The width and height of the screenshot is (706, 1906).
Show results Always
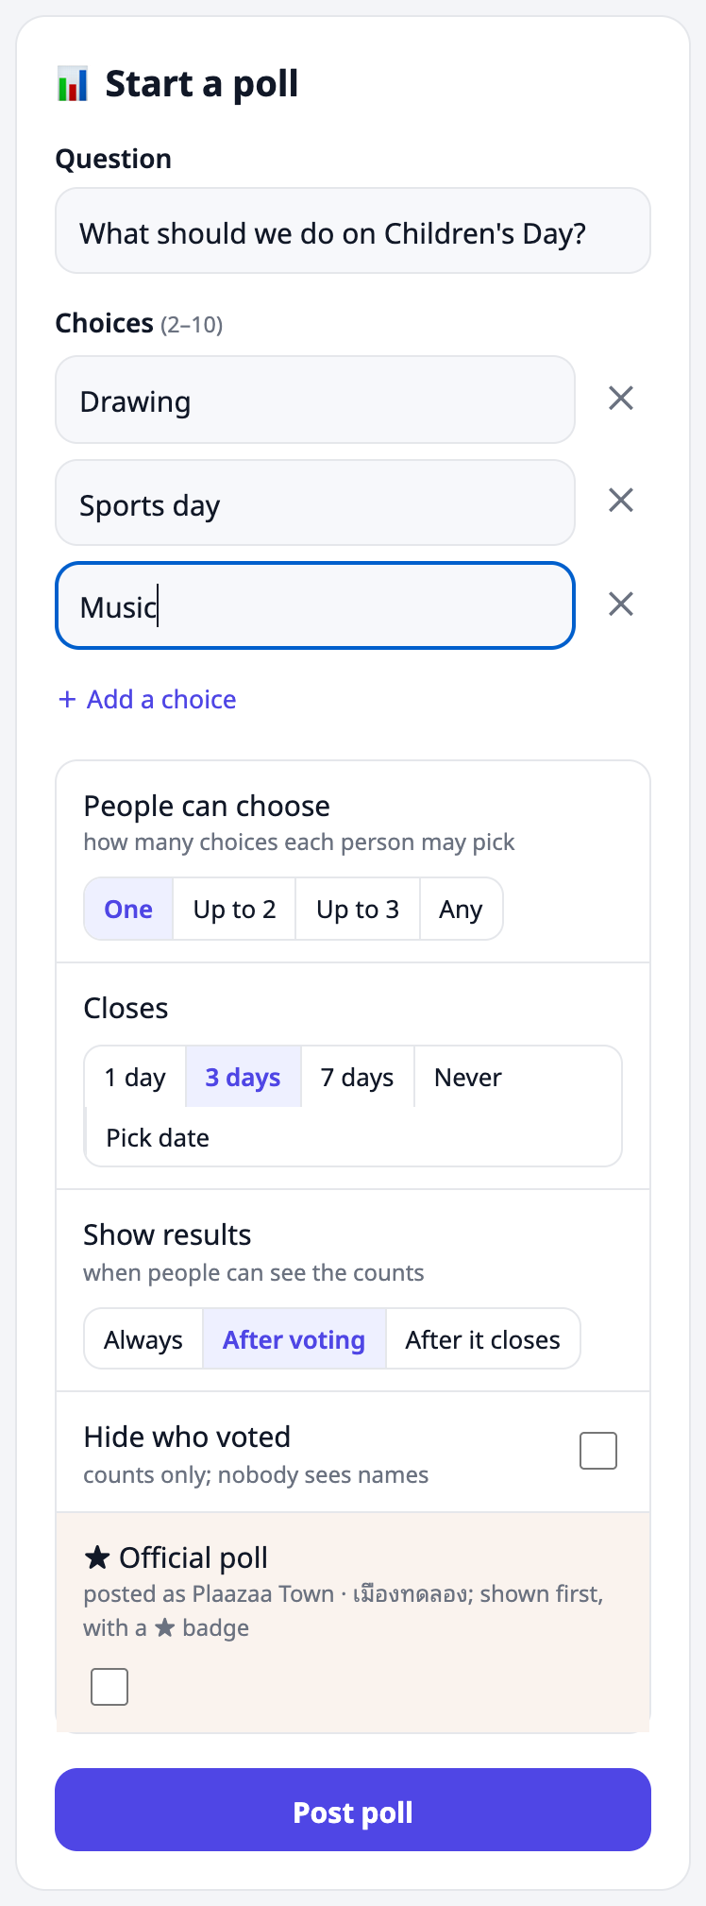[143, 1339]
